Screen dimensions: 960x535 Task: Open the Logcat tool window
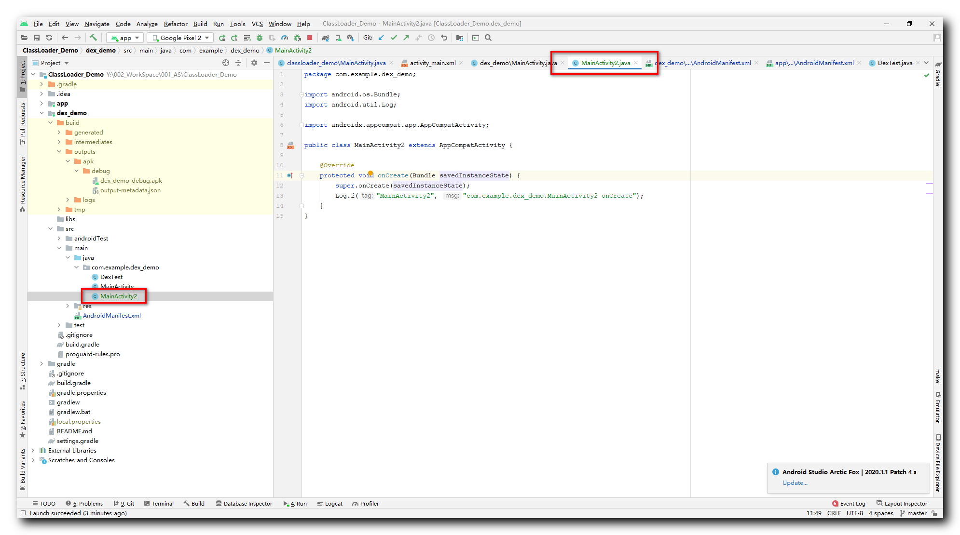[x=330, y=504]
